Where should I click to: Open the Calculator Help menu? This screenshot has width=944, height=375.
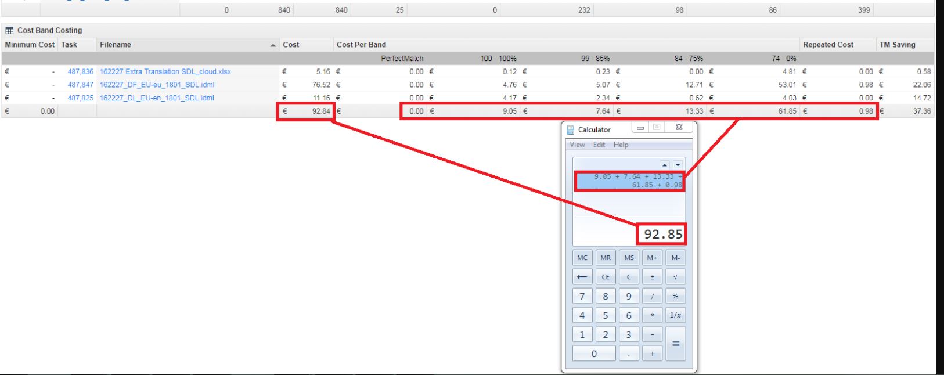click(621, 145)
